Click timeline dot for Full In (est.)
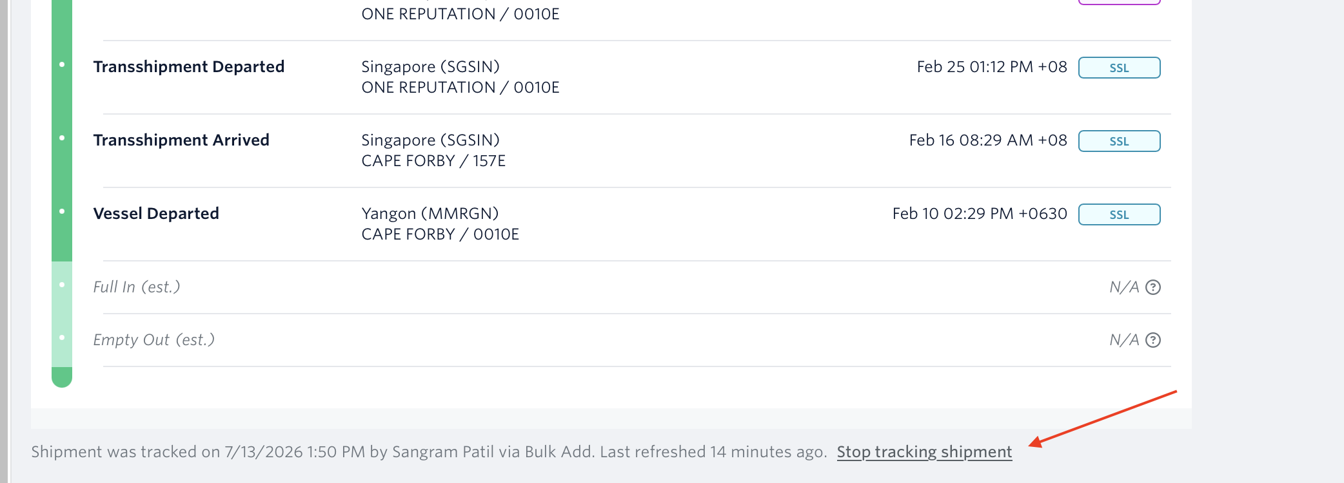 tap(62, 285)
